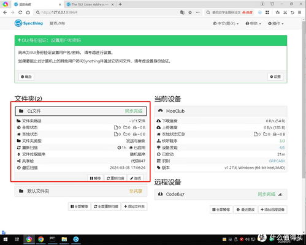Click 设置 button in GUI authentication notice
Viewport: 306px width, 245px height.
coord(275,77)
